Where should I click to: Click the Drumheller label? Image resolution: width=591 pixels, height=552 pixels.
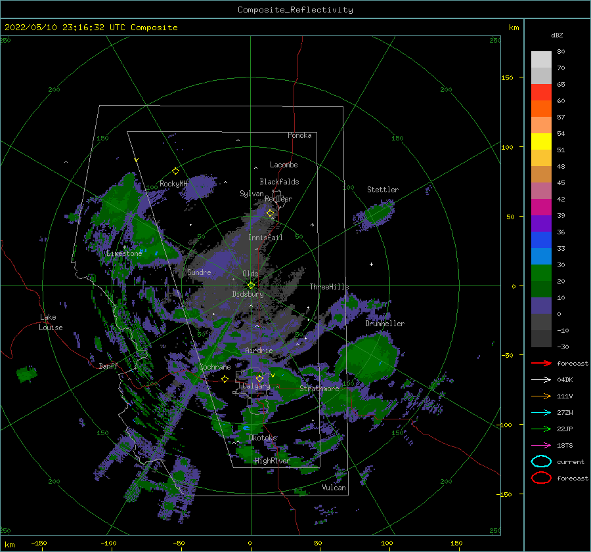tap(385, 324)
